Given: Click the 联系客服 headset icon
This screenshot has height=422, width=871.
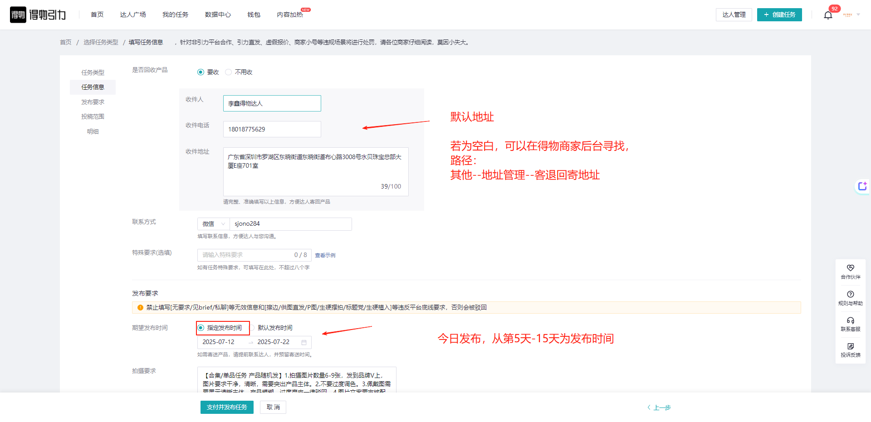Looking at the screenshot, I should [x=850, y=320].
